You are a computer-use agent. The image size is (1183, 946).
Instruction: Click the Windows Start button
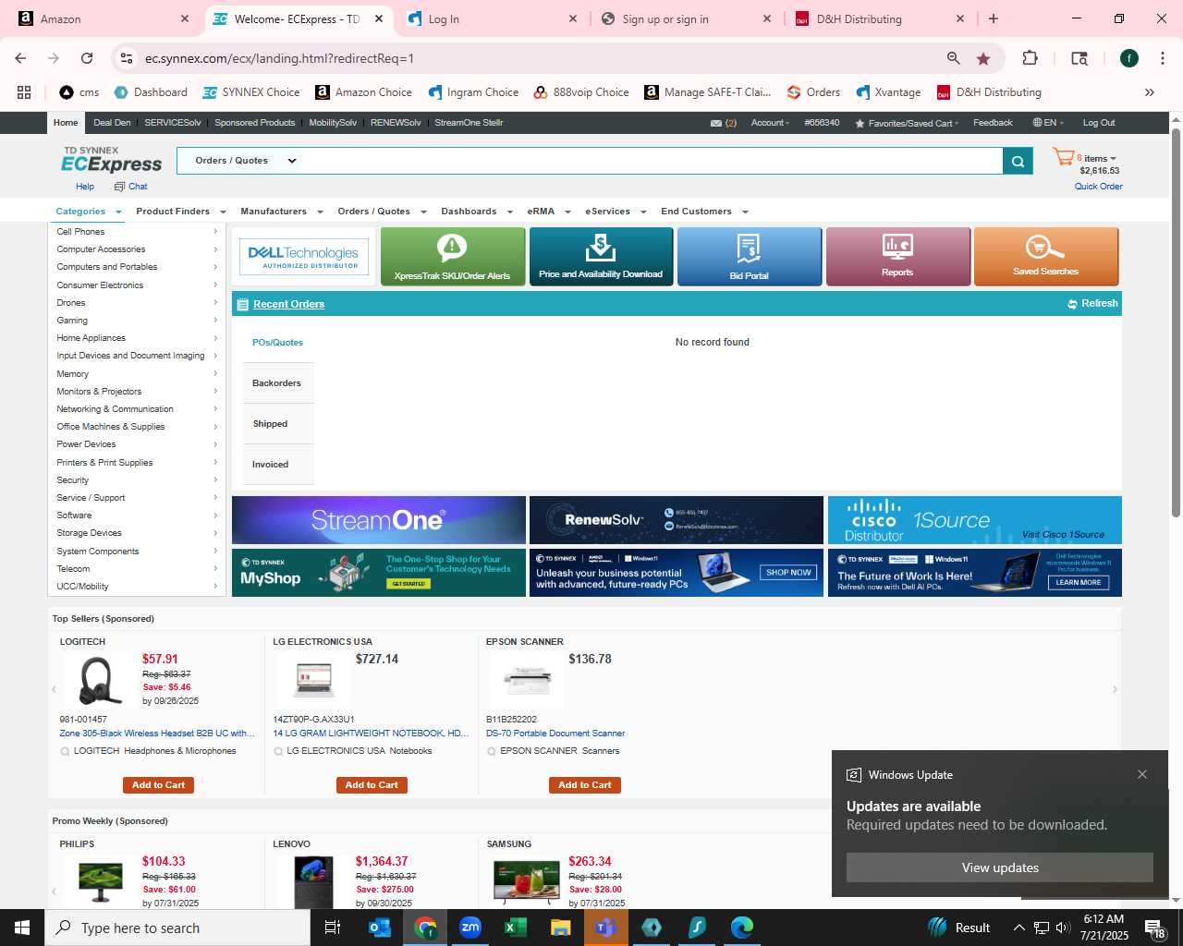pos(22,928)
